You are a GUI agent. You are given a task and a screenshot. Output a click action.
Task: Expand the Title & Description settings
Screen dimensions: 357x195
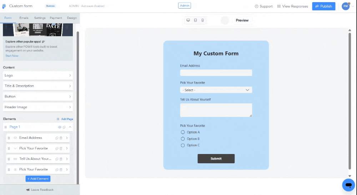38,86
